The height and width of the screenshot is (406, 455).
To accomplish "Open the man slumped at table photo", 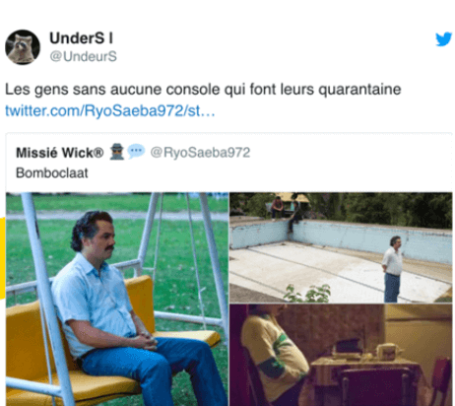I will click(x=341, y=355).
